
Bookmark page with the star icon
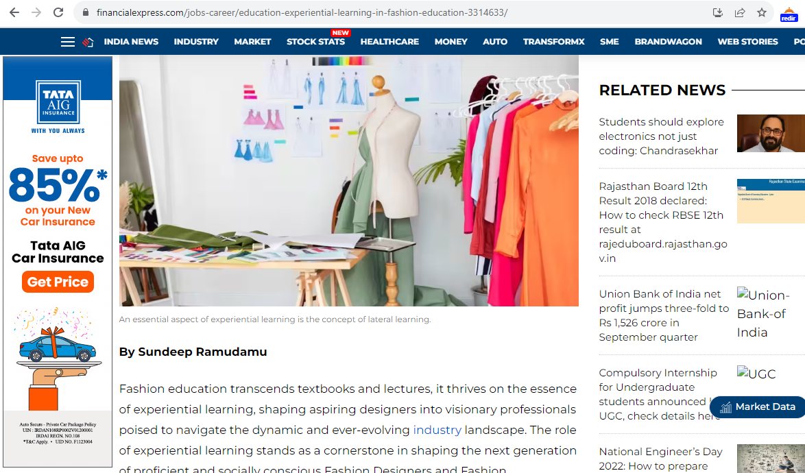coord(761,12)
